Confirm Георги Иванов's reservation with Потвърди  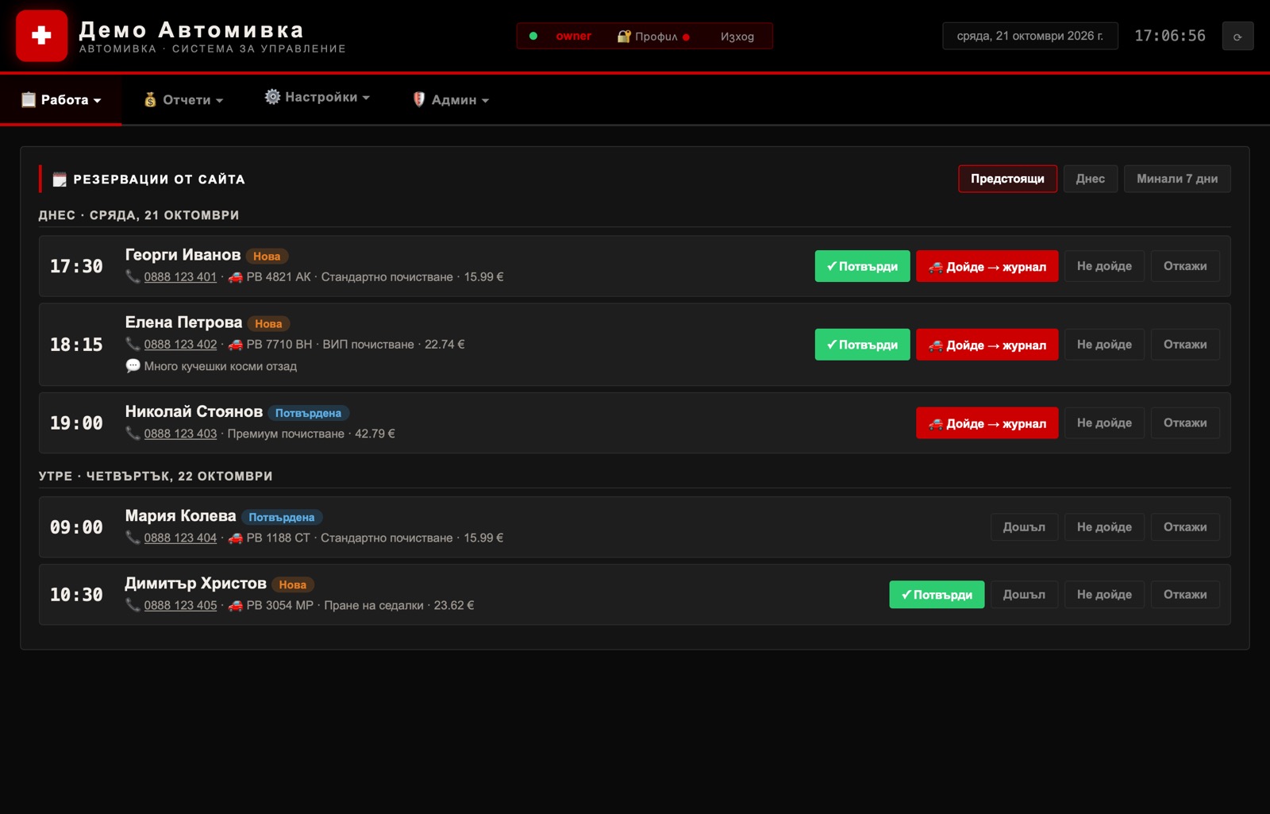coord(862,266)
